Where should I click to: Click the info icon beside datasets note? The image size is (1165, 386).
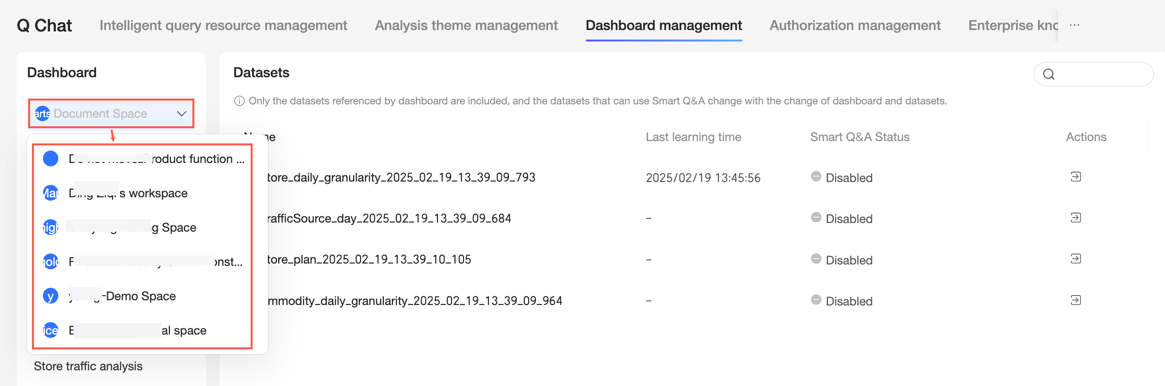point(239,101)
